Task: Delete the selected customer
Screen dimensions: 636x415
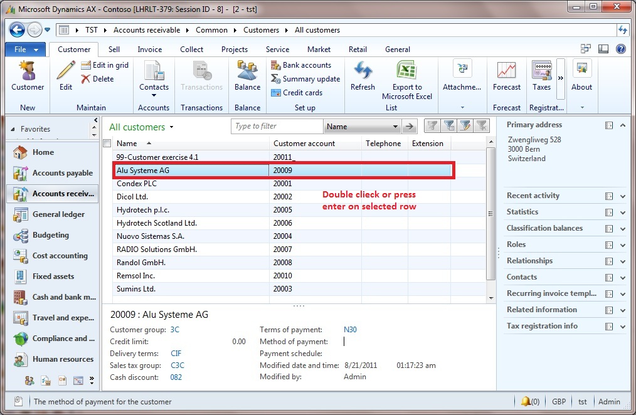Action: pyautogui.click(x=97, y=78)
